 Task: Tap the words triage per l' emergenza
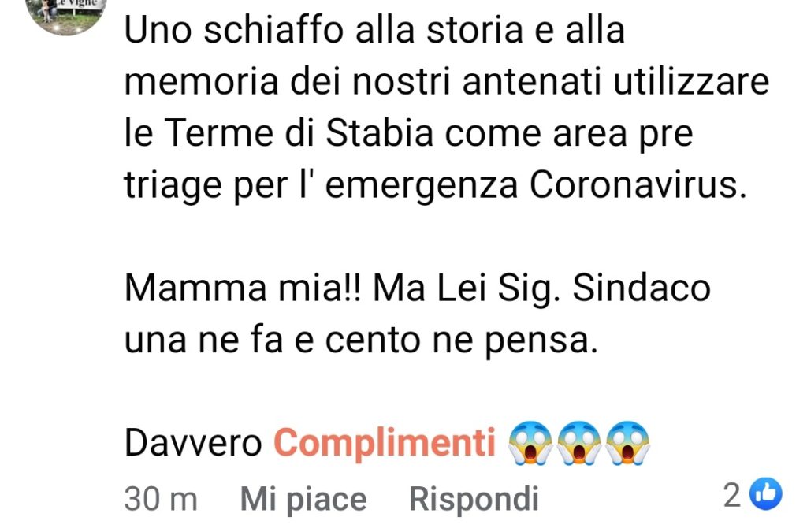[x=321, y=185]
